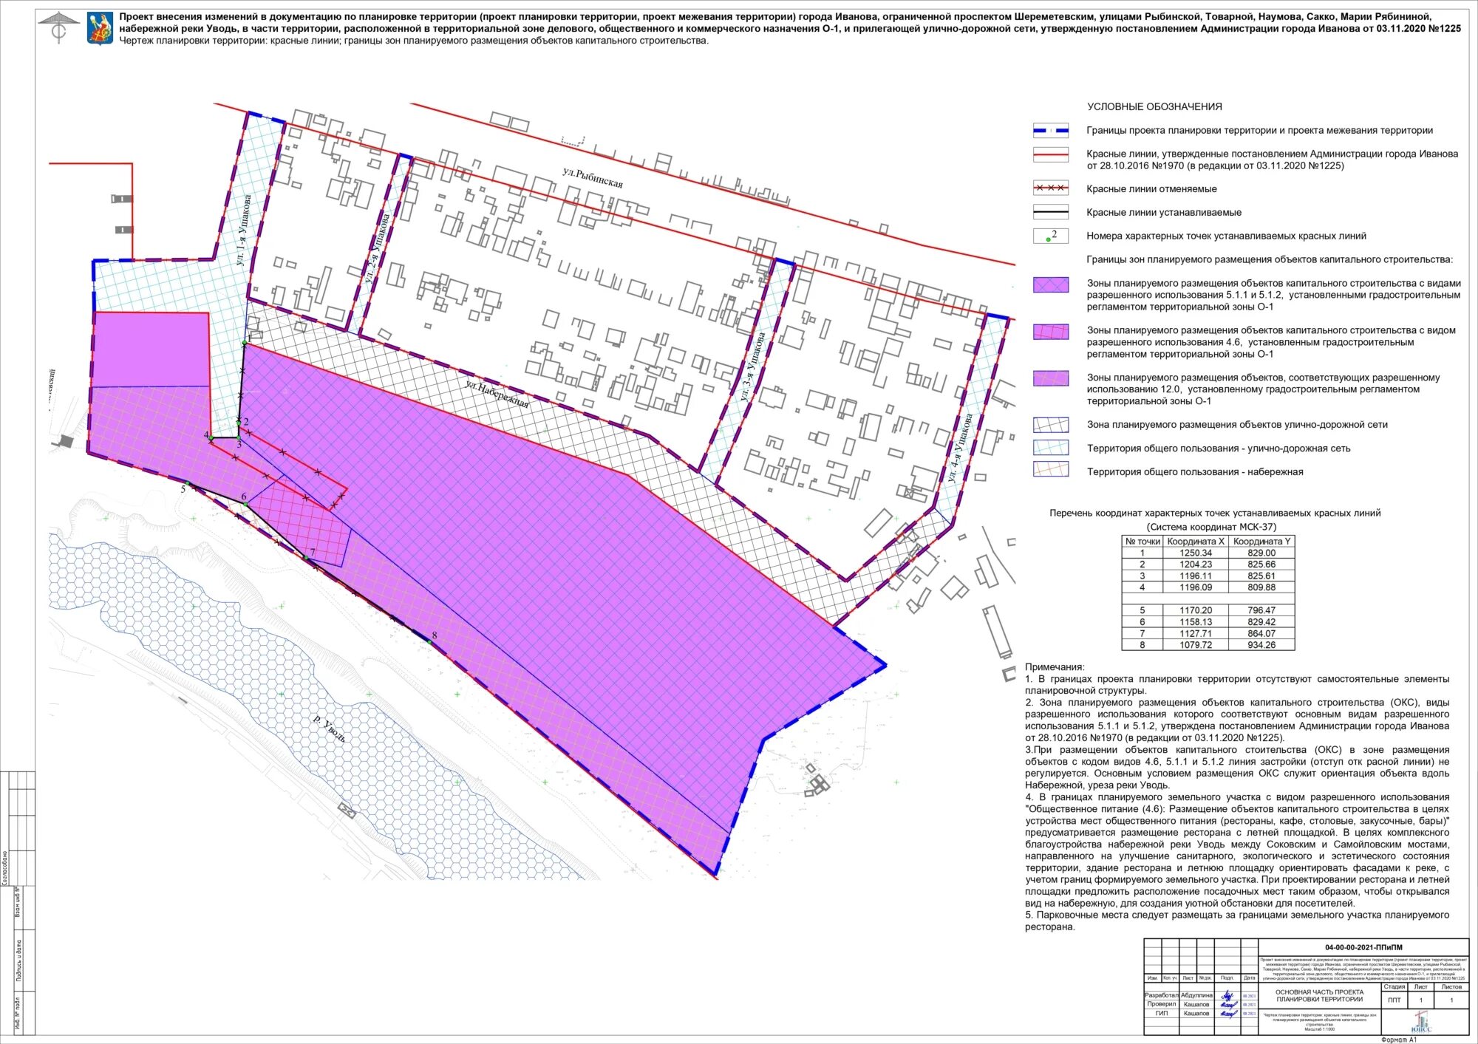Image resolution: width=1478 pixels, height=1044 pixels.
Task: Pick the purple 5.1.1 and 5.1.2 zone swatch
Action: click(1050, 284)
